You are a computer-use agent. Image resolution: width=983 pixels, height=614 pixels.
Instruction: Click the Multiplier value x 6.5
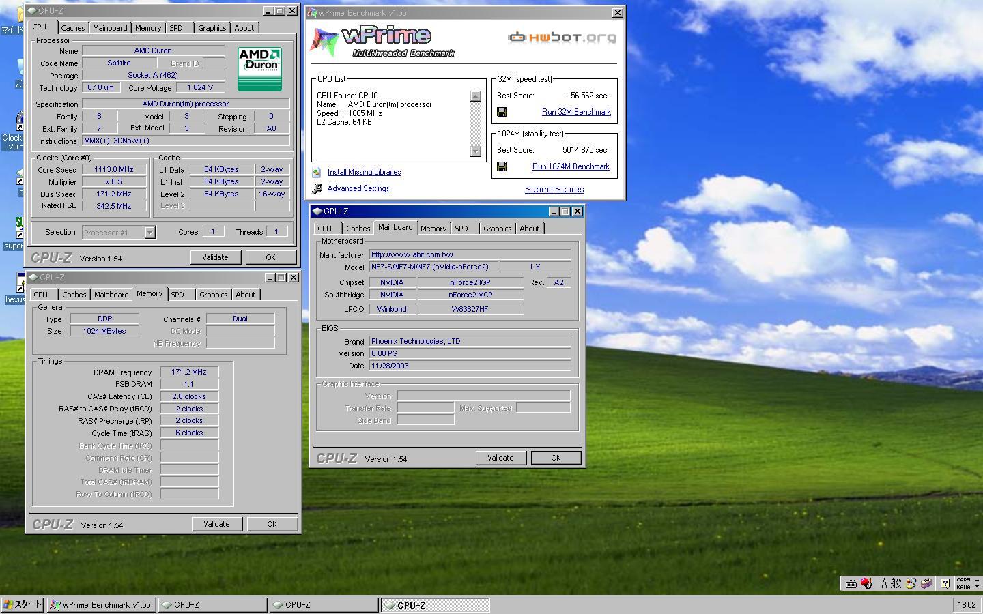[114, 182]
